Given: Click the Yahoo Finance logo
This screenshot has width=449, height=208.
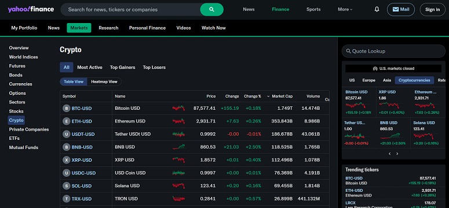Looking at the screenshot, I should tap(31, 9).
